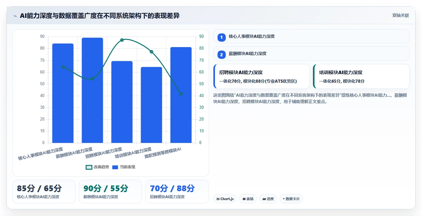Toggle the 改善趋势 legend entry
The height and width of the screenshot is (216, 422).
[x=97, y=167]
